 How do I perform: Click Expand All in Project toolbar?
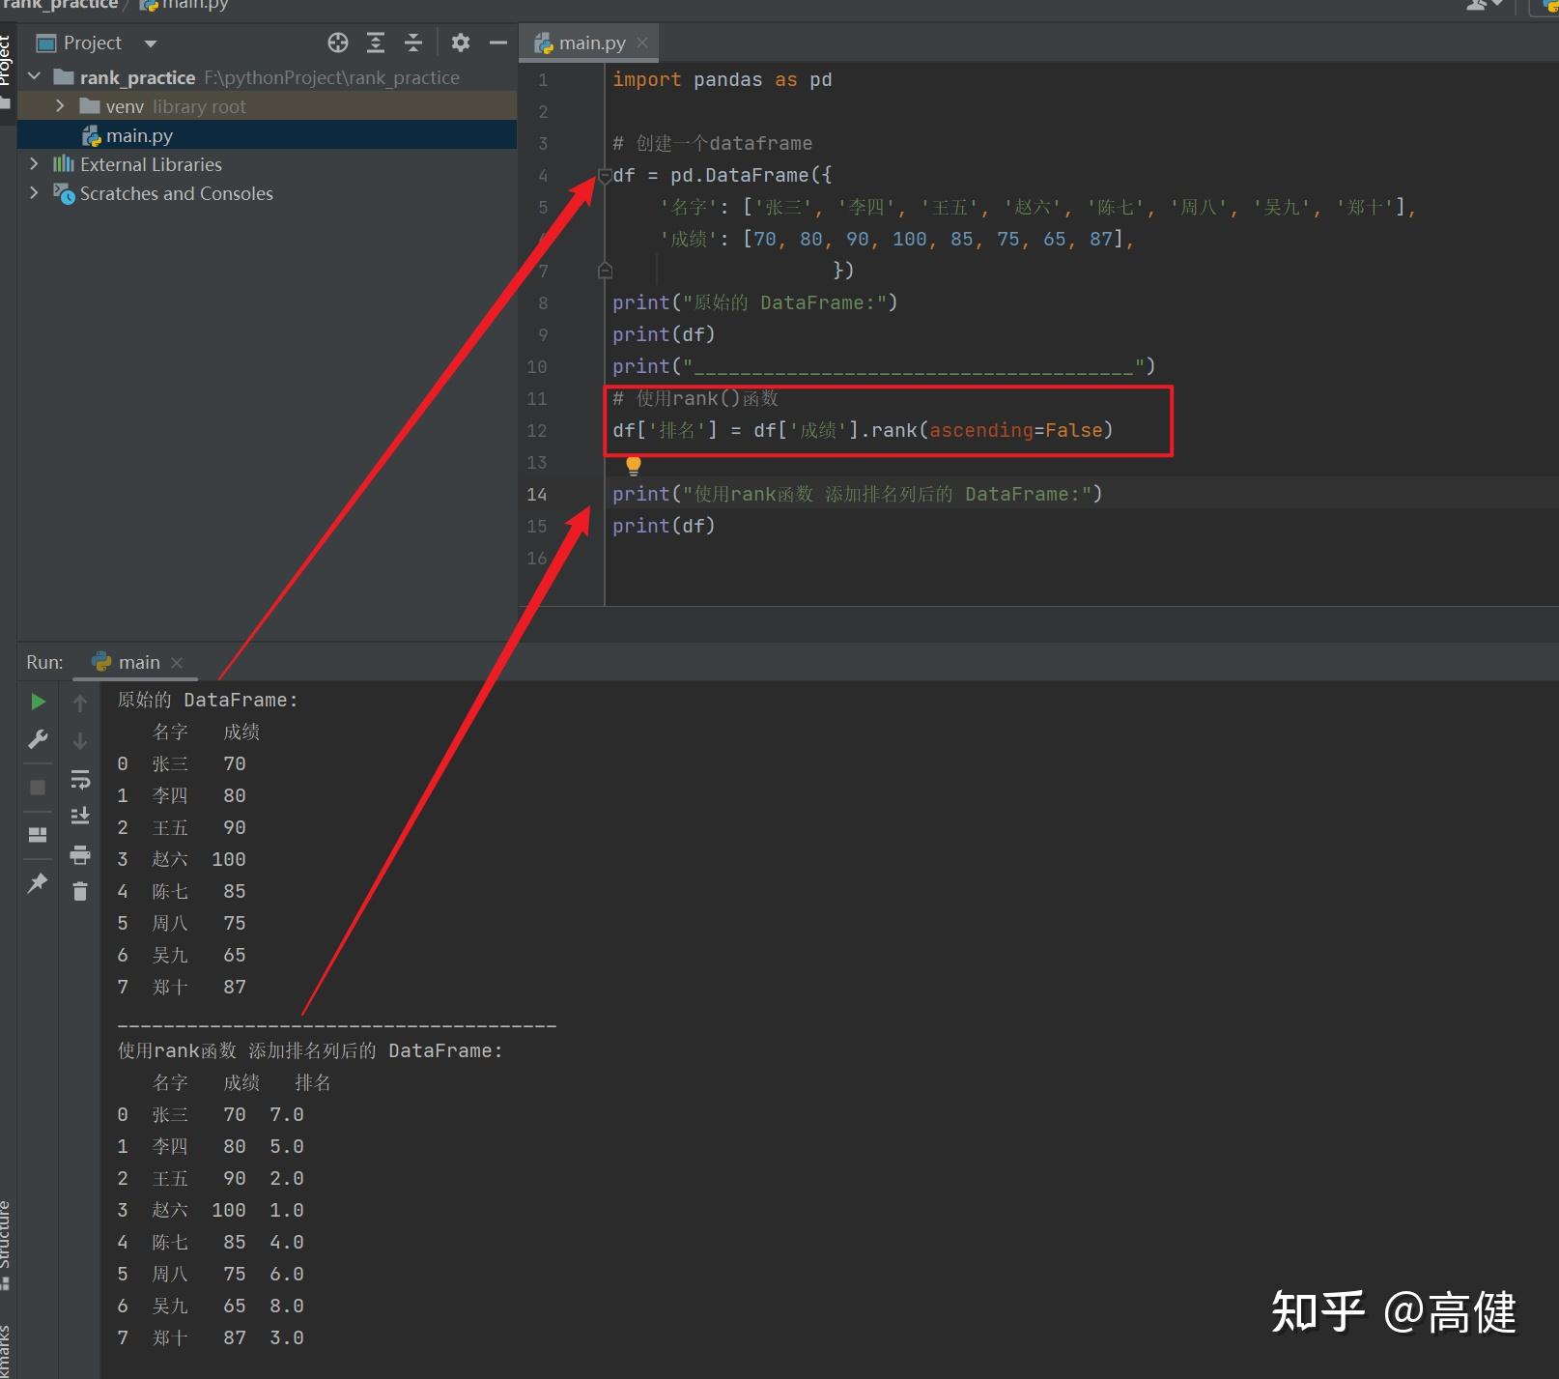(376, 43)
